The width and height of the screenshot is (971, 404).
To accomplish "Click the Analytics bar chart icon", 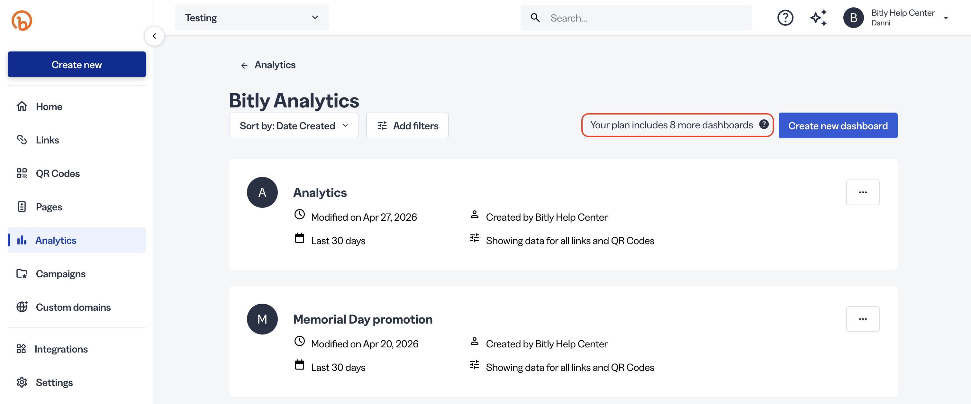I will tap(22, 240).
